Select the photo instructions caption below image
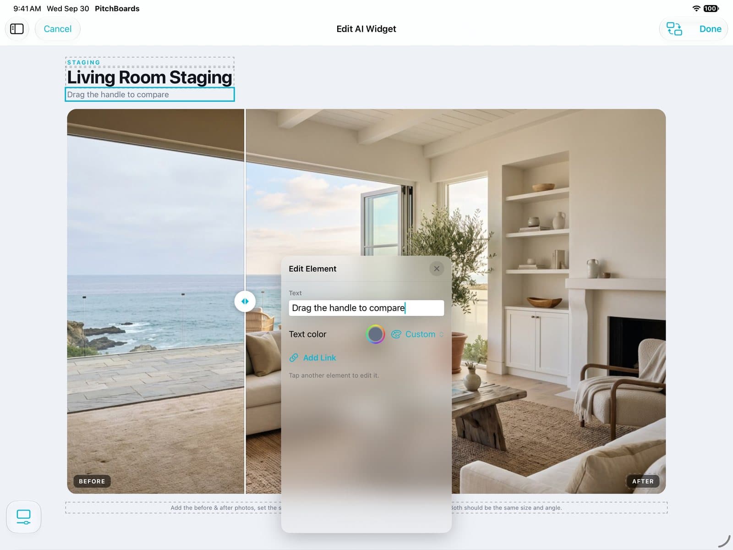The width and height of the screenshot is (733, 550). [366, 508]
